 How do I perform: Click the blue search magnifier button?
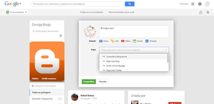[x=130, y=4]
